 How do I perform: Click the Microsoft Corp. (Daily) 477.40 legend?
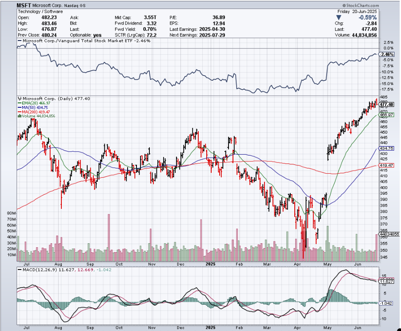tap(54, 98)
